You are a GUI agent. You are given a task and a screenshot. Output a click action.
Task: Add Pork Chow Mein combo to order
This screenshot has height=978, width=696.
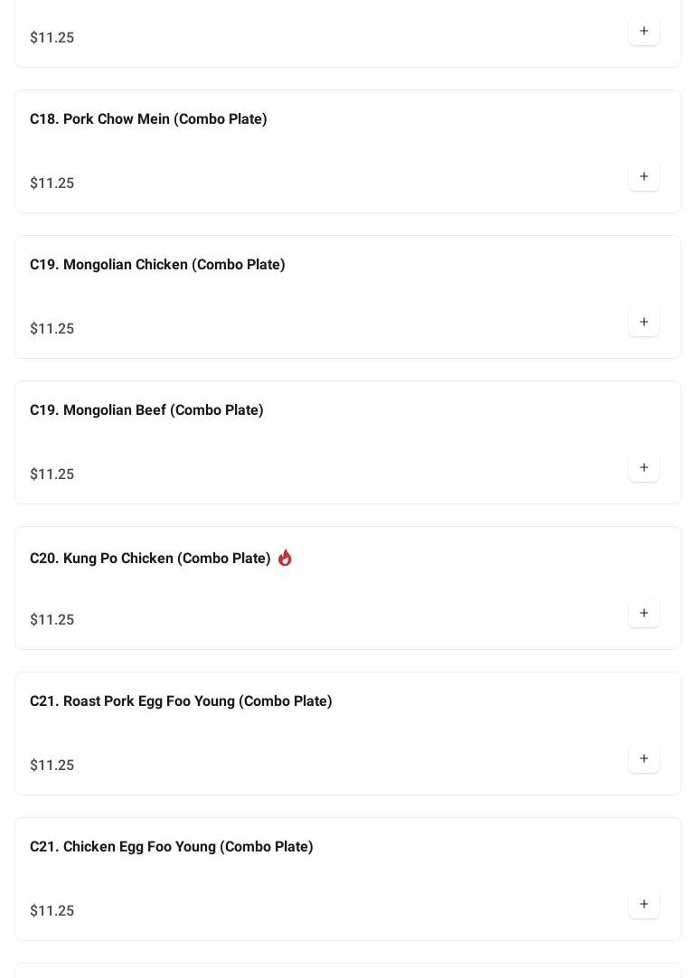coord(644,177)
